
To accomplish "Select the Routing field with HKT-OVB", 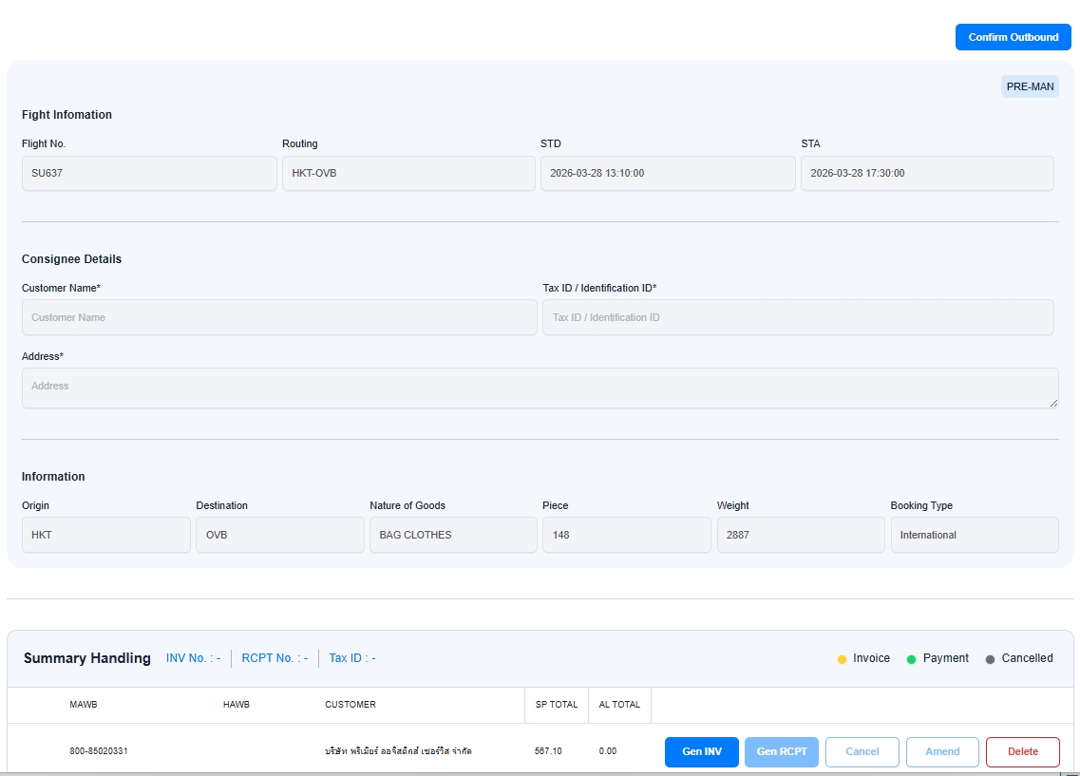I will coord(408,174).
